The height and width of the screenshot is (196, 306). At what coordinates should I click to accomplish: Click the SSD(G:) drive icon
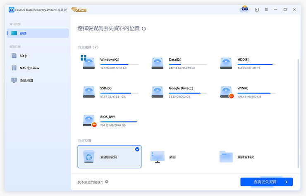click(89, 92)
